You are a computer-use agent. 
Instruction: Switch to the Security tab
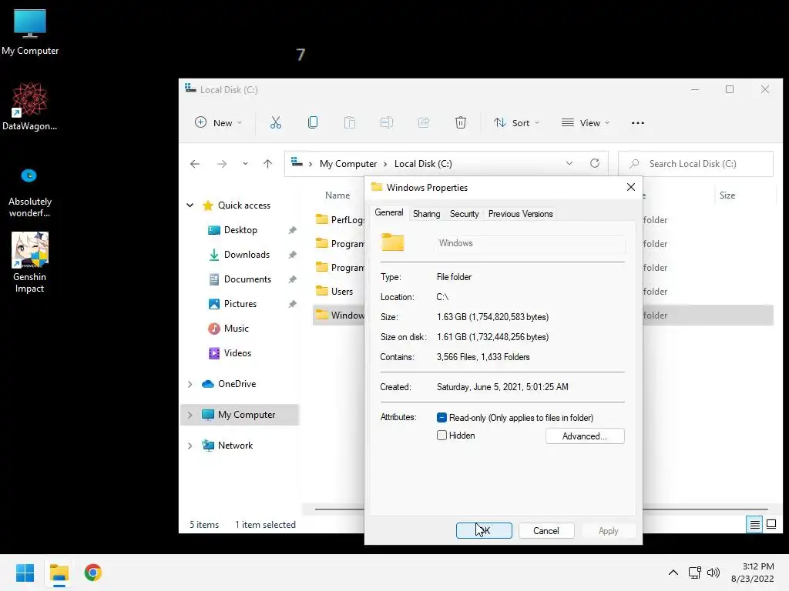pos(464,214)
